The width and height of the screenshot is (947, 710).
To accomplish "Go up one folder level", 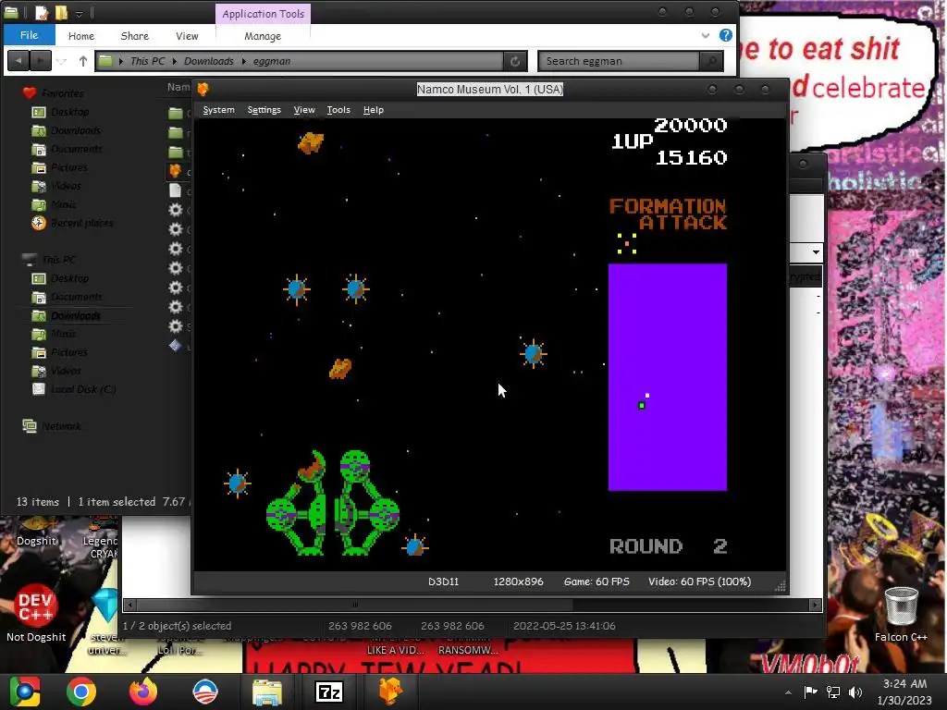I will point(82,61).
